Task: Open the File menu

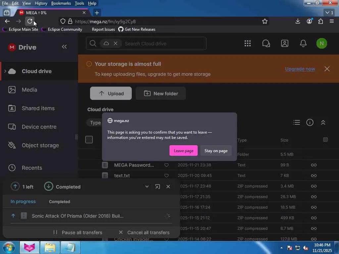Action: point(5,3)
